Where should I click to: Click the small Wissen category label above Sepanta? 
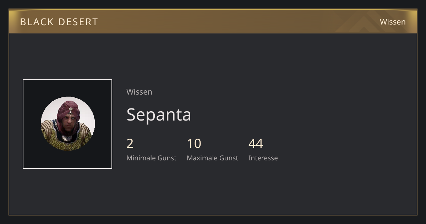tap(139, 92)
